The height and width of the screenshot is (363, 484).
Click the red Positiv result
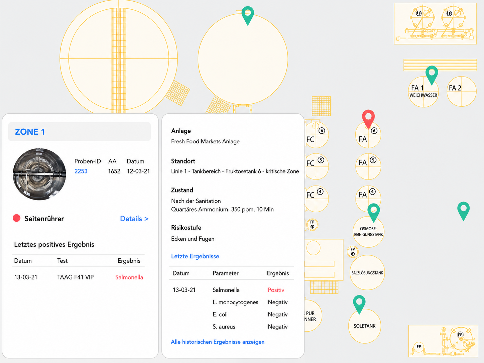276,290
